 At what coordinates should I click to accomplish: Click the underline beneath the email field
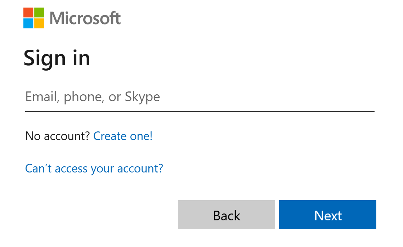(199, 112)
